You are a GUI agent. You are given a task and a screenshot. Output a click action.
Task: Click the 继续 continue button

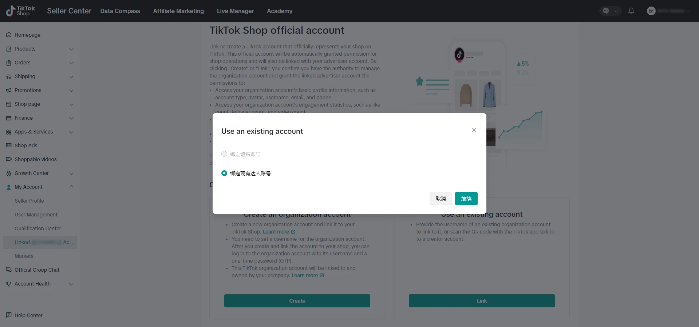point(466,199)
